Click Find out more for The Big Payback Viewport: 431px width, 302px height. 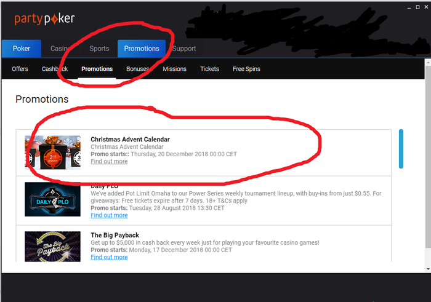[x=109, y=257]
